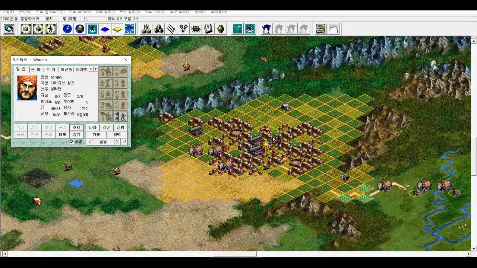
Task: Click the 군대 army icon in city panel
Action: (106, 72)
